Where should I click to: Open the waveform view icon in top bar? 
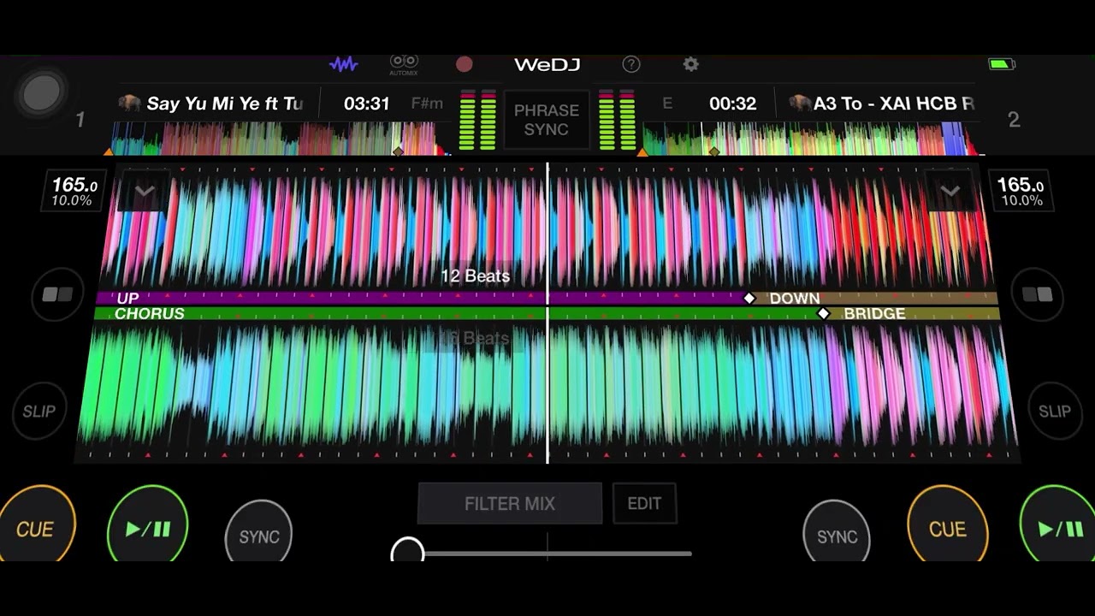(x=344, y=64)
